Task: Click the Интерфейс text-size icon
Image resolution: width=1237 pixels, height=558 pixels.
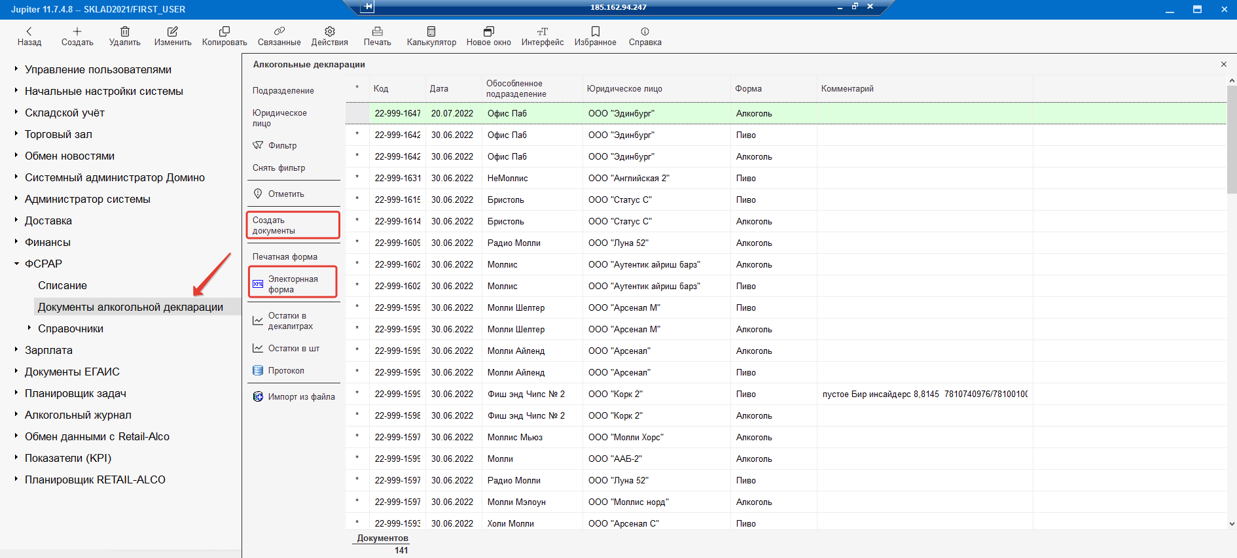Action: coord(543,31)
